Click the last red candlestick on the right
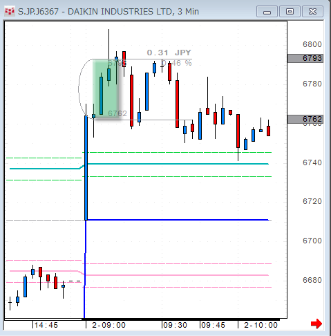The image size is (331, 336). pos(268,131)
